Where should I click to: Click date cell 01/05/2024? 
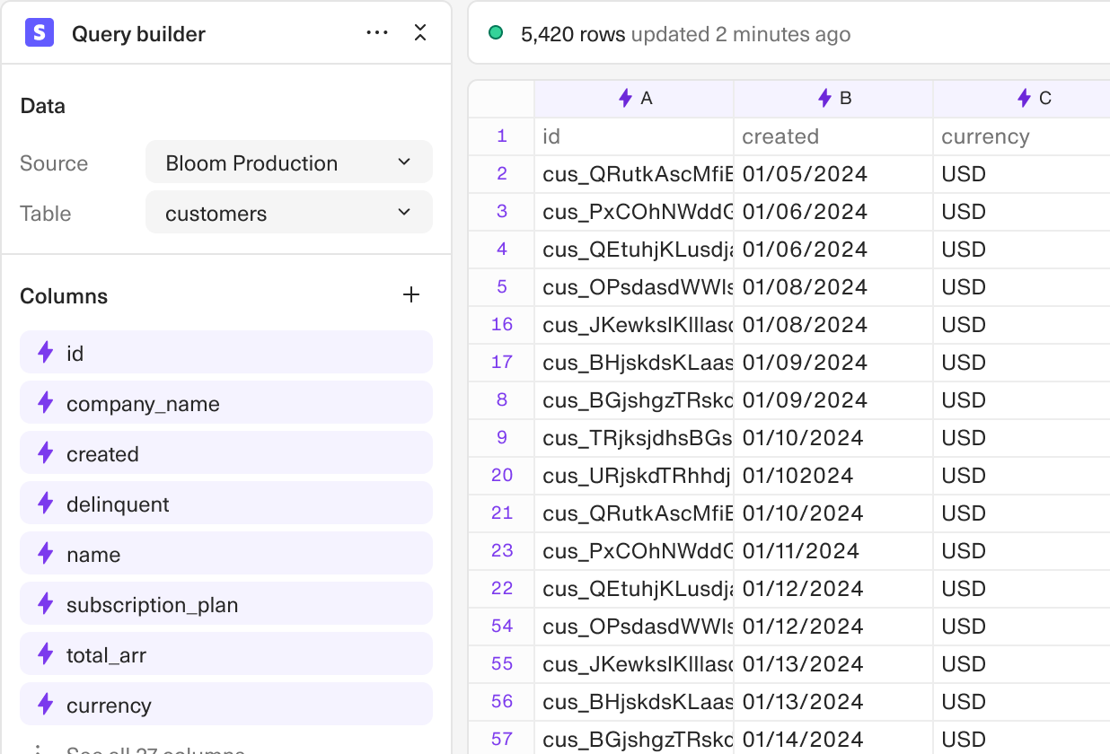833,174
